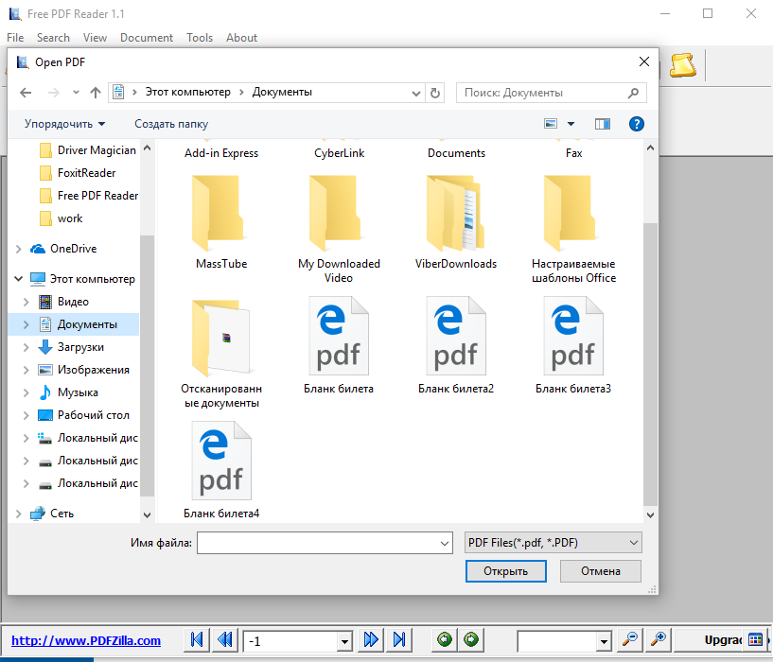773x662 pixels.
Task: Go up one folder level arrow
Action: point(96,93)
